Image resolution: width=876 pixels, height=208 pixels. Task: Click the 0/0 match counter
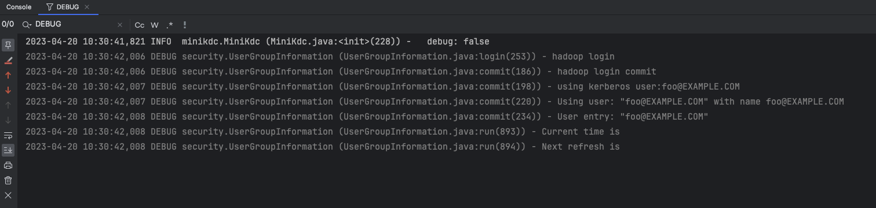point(8,25)
